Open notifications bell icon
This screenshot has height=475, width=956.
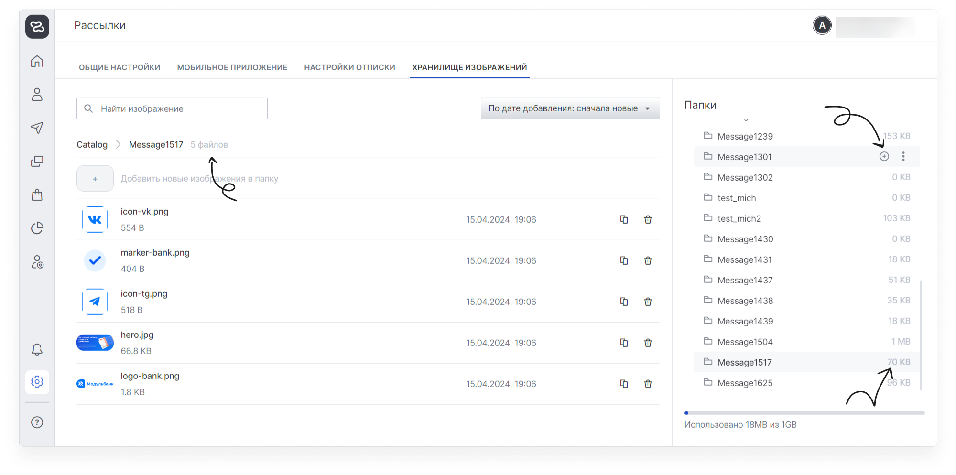[37, 349]
